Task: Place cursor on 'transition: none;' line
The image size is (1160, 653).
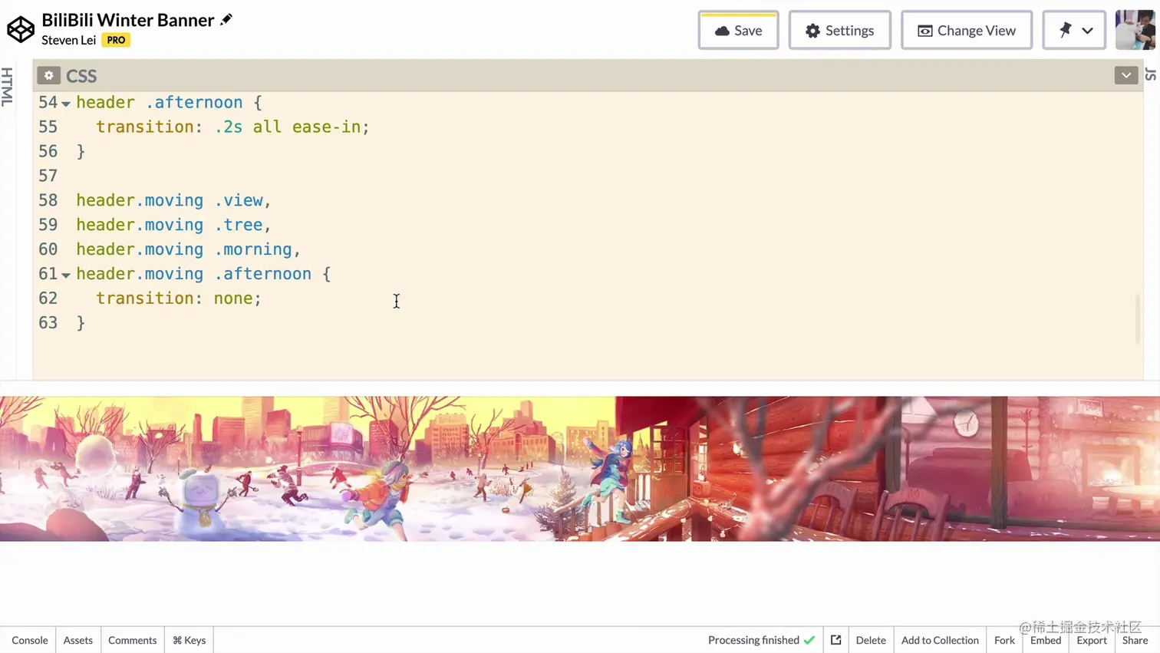Action: pyautogui.click(x=179, y=298)
